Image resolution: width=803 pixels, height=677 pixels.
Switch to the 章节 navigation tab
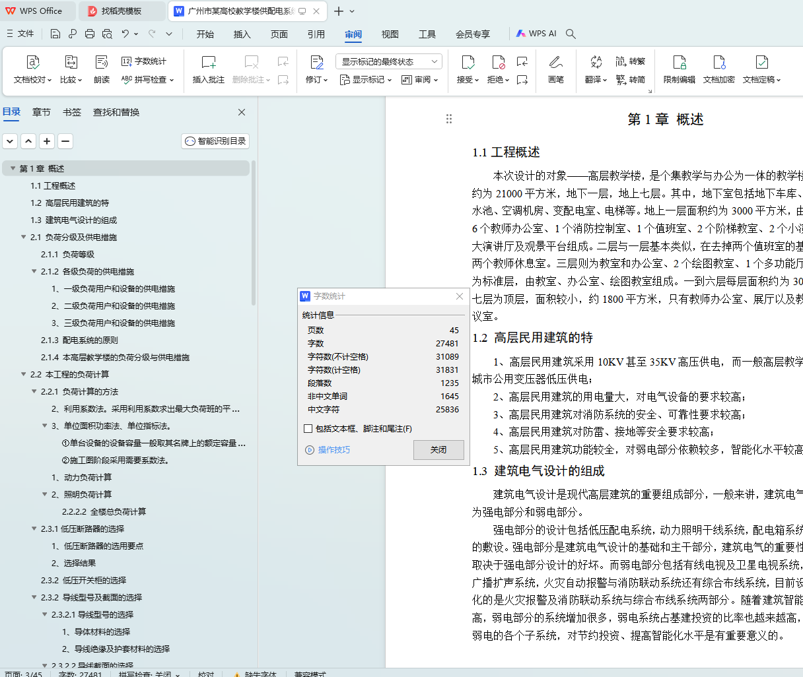[42, 112]
